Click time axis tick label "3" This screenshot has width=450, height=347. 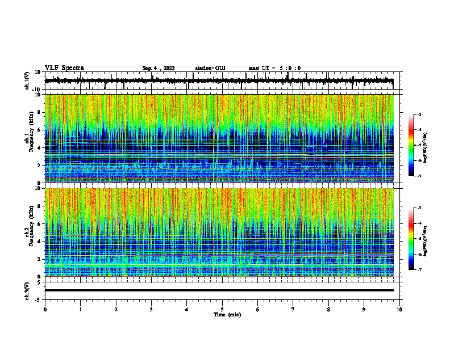[151, 310]
